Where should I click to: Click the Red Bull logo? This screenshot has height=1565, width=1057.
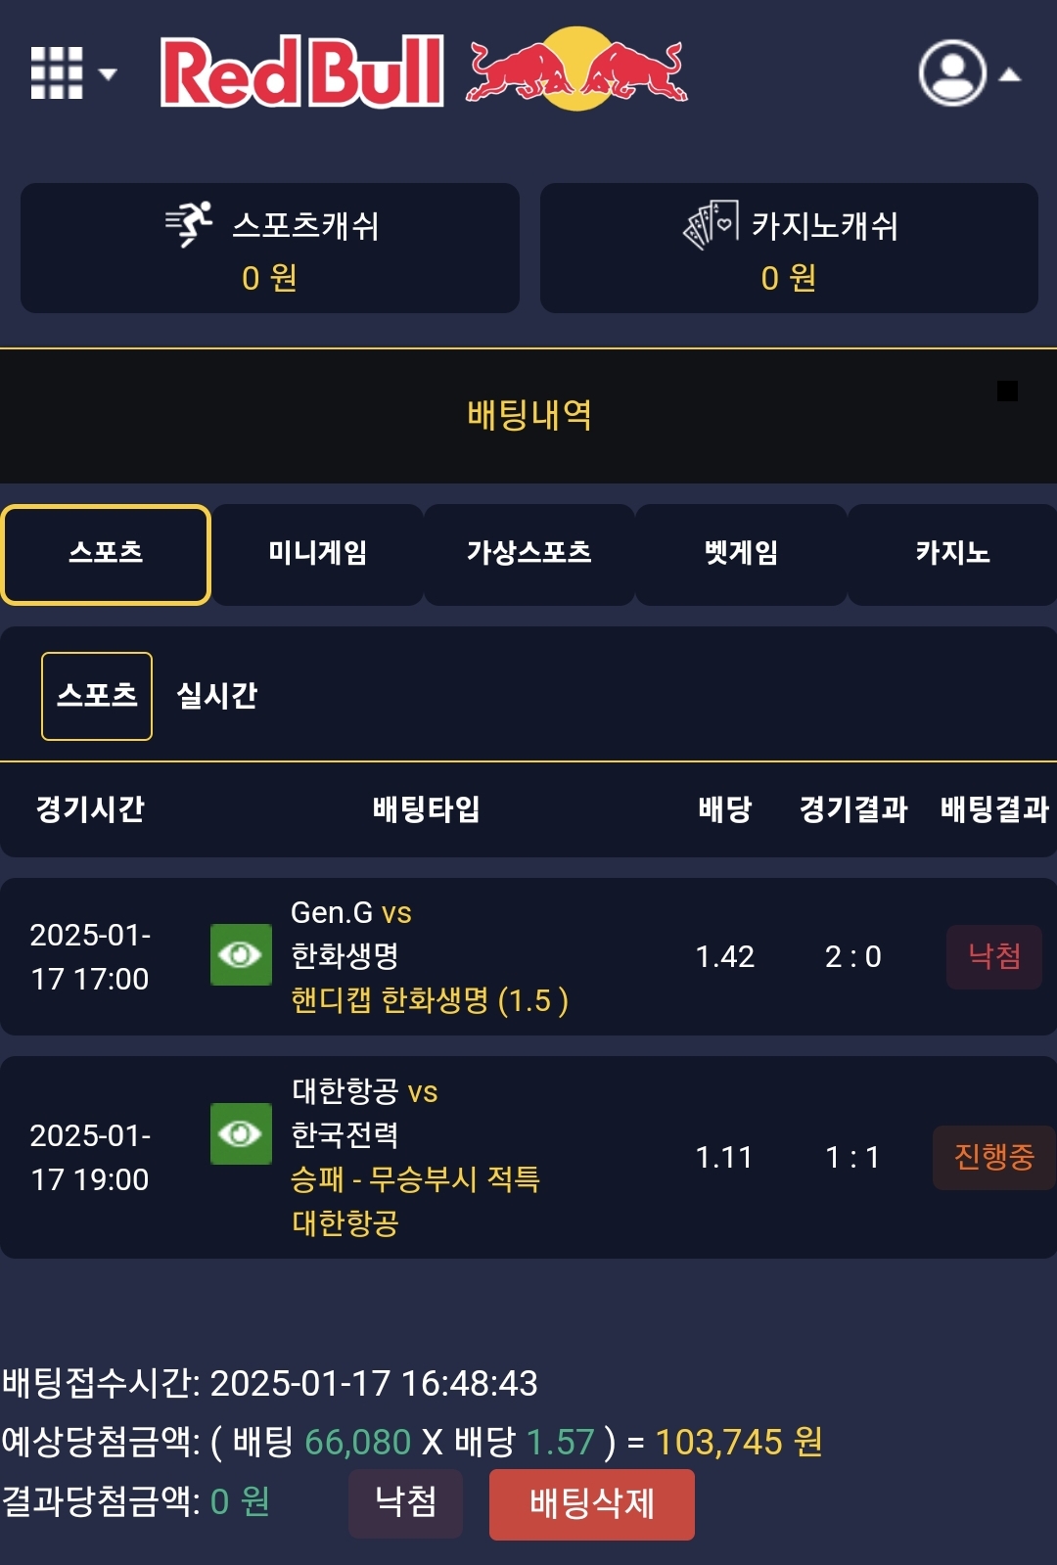(x=423, y=70)
